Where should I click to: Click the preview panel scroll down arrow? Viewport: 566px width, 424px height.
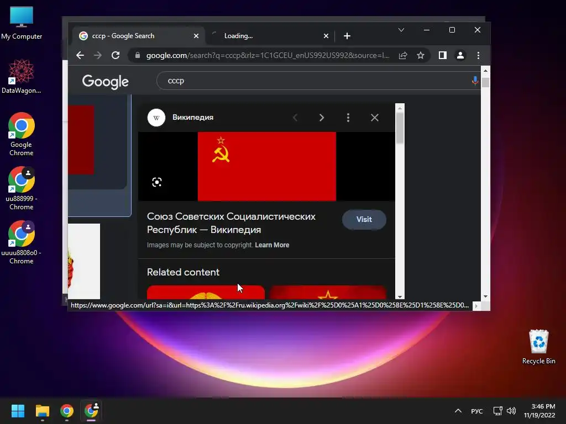coord(400,296)
